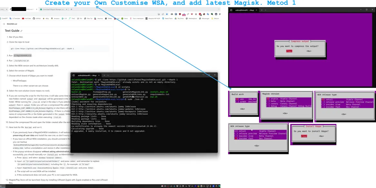
Task: Click Ok in Magisk version dialog
Action: [285, 113]
